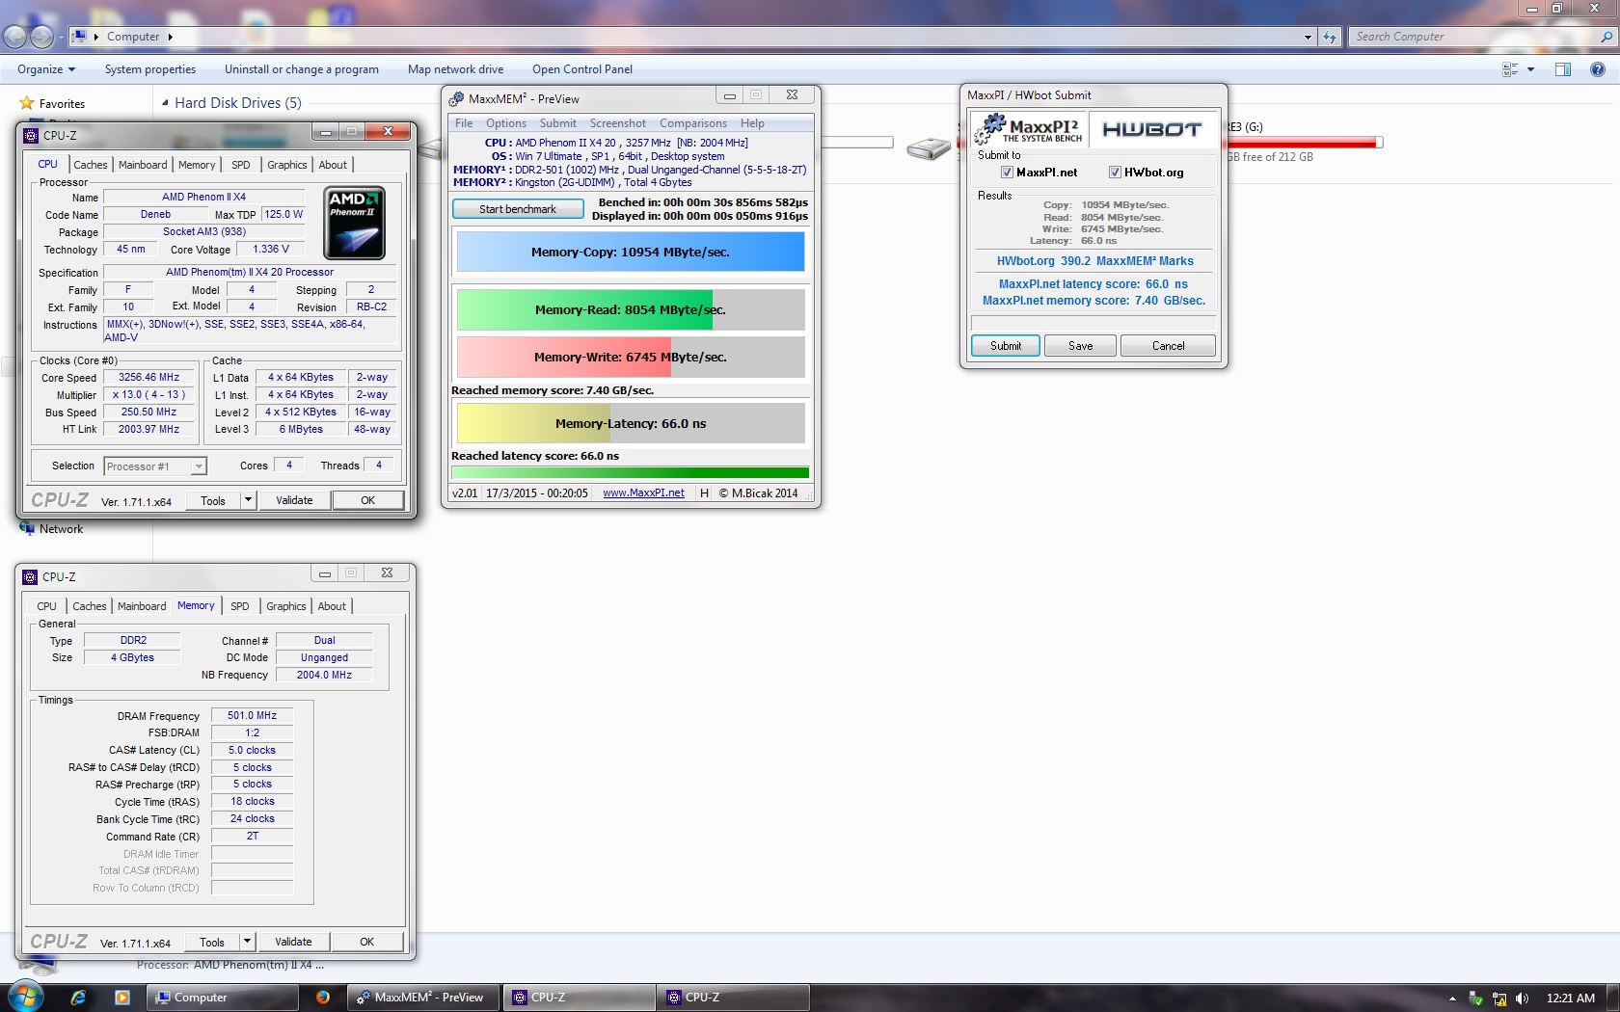Open Windows Media Player from taskbar

tap(121, 998)
